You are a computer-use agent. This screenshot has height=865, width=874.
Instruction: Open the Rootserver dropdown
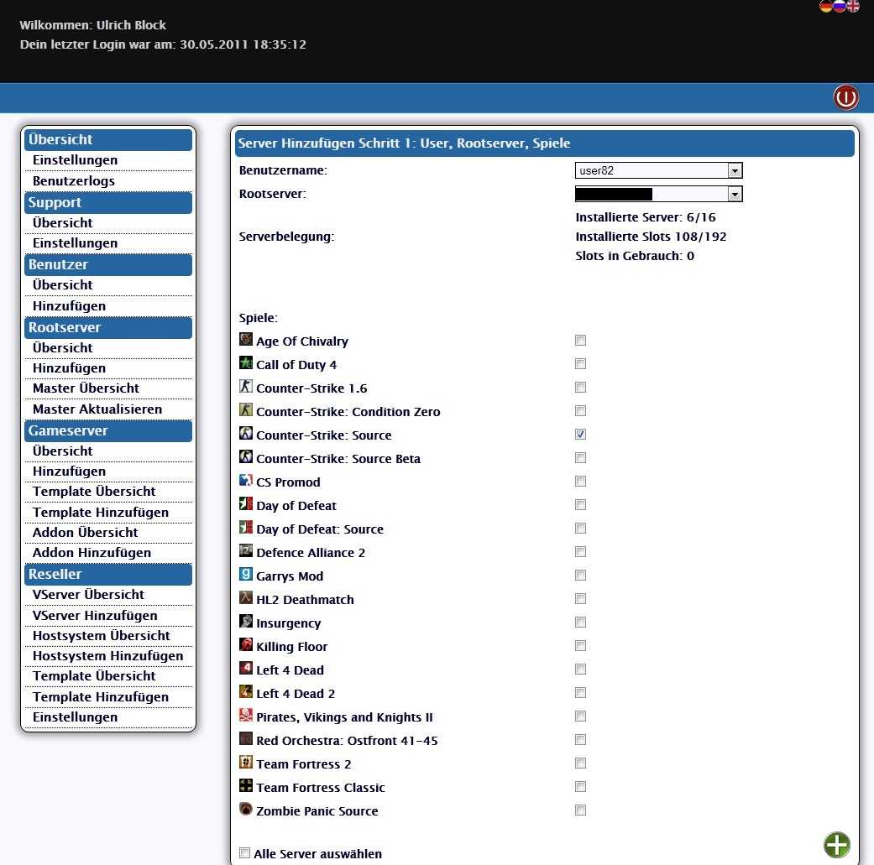coord(658,194)
